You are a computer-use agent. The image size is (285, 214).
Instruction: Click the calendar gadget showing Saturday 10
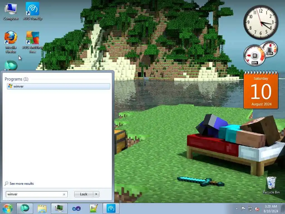point(261,91)
